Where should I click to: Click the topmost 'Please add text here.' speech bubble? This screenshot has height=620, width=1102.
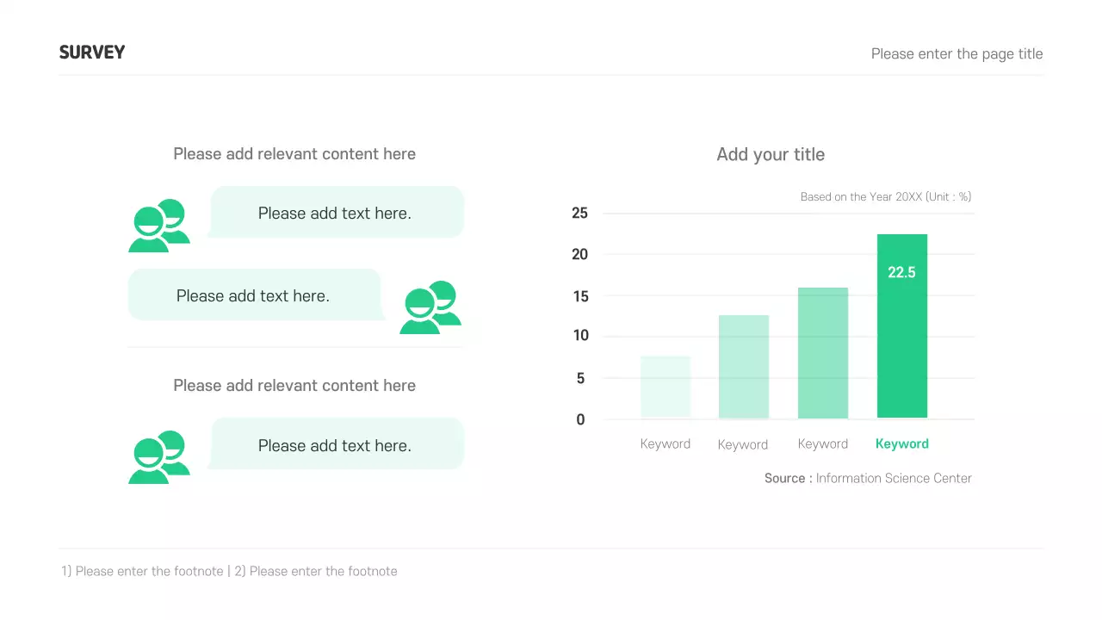336,213
